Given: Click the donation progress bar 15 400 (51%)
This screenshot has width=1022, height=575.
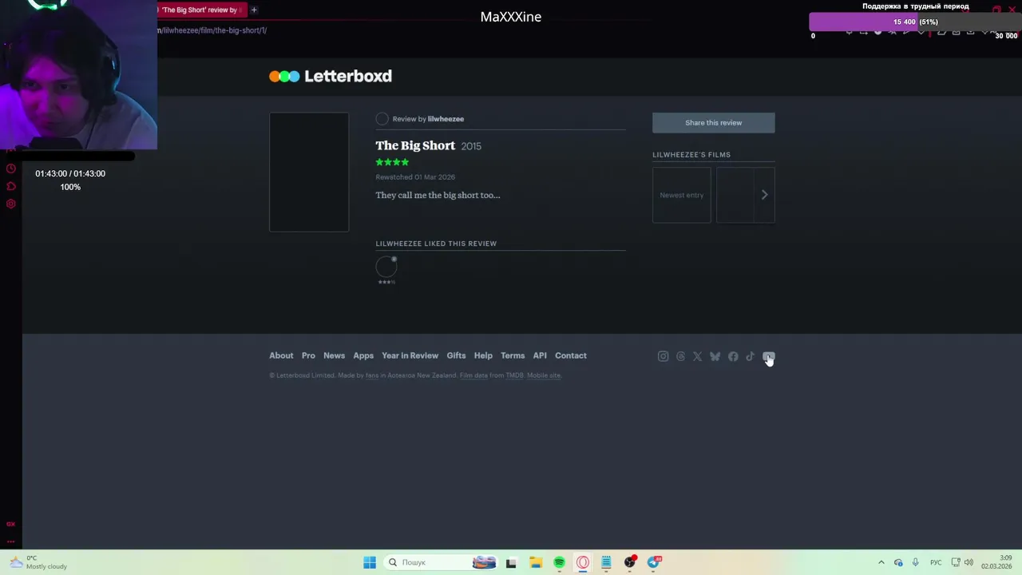Looking at the screenshot, I should pyautogui.click(x=915, y=22).
